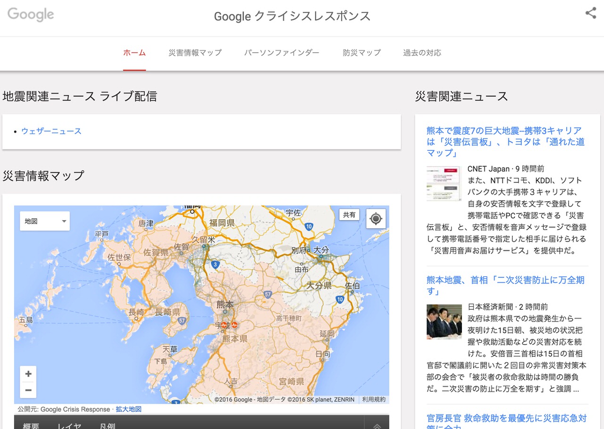Image resolution: width=604 pixels, height=429 pixels.
Task: Open the 拡大地図 link
Action: pyautogui.click(x=129, y=409)
